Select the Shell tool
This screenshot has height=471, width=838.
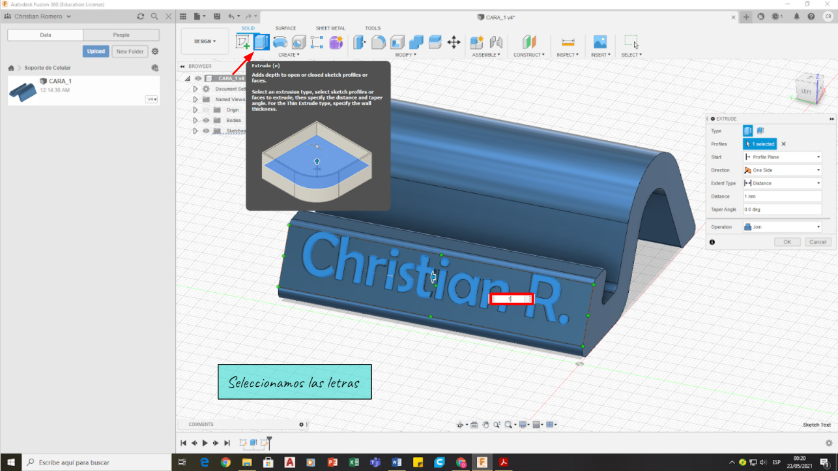coord(397,42)
